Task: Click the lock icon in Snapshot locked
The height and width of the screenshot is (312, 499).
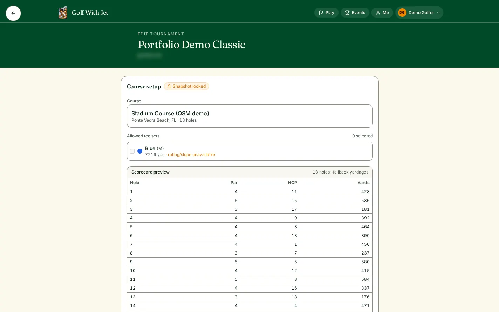Action: click(169, 86)
